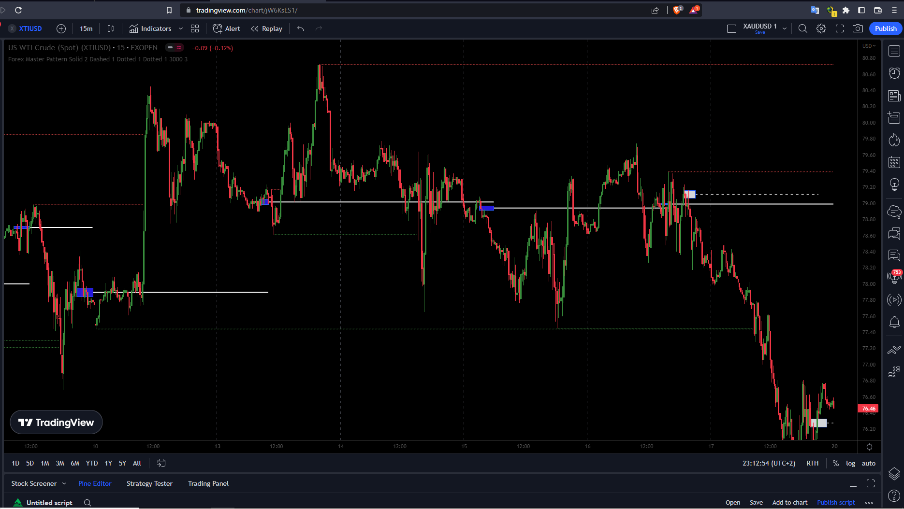Open the Indicators dialog
This screenshot has height=509, width=904.
pyautogui.click(x=150, y=28)
